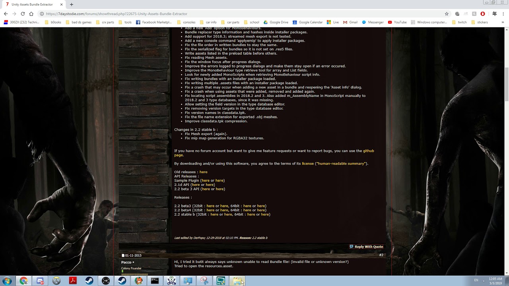Launch Overwatch from the taskbar
509x286 pixels.
56,281
